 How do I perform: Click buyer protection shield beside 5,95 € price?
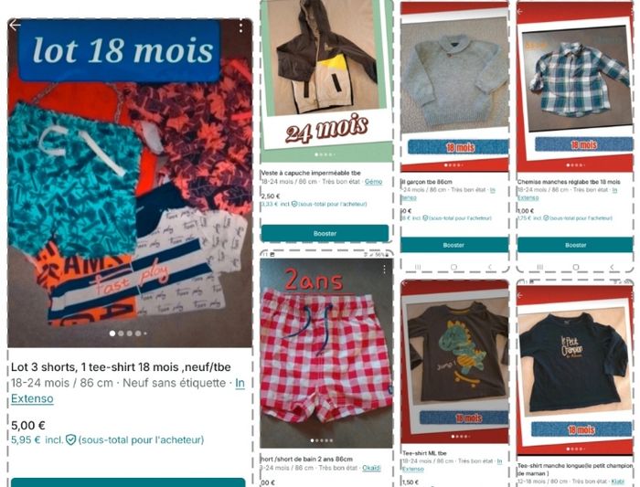point(71,439)
